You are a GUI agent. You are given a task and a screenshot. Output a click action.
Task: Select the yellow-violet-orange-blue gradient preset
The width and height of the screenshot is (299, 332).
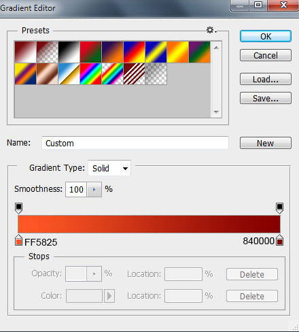coord(25,73)
